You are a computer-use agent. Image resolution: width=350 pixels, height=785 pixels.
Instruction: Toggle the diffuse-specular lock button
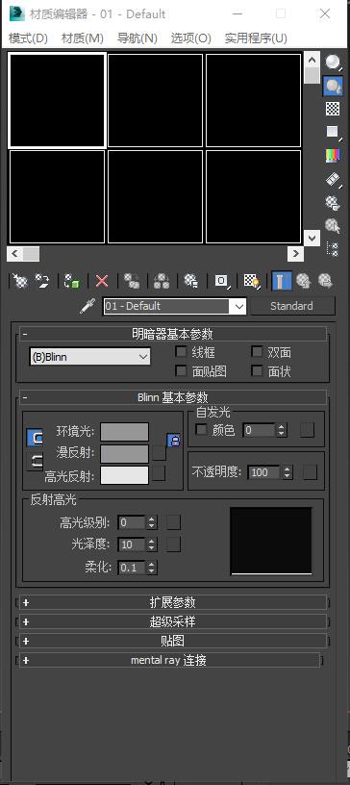point(35,462)
